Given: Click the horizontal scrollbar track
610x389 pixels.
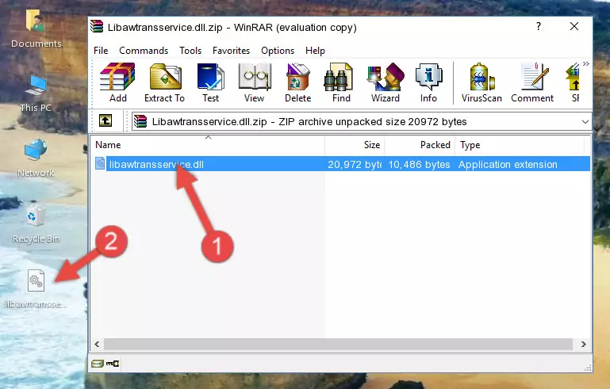Looking at the screenshot, I should click(338, 344).
